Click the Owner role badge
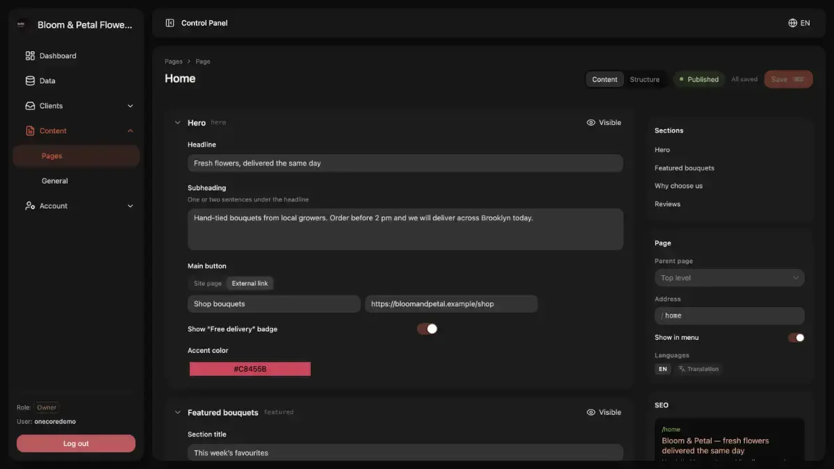This screenshot has height=469, width=834. pos(47,408)
